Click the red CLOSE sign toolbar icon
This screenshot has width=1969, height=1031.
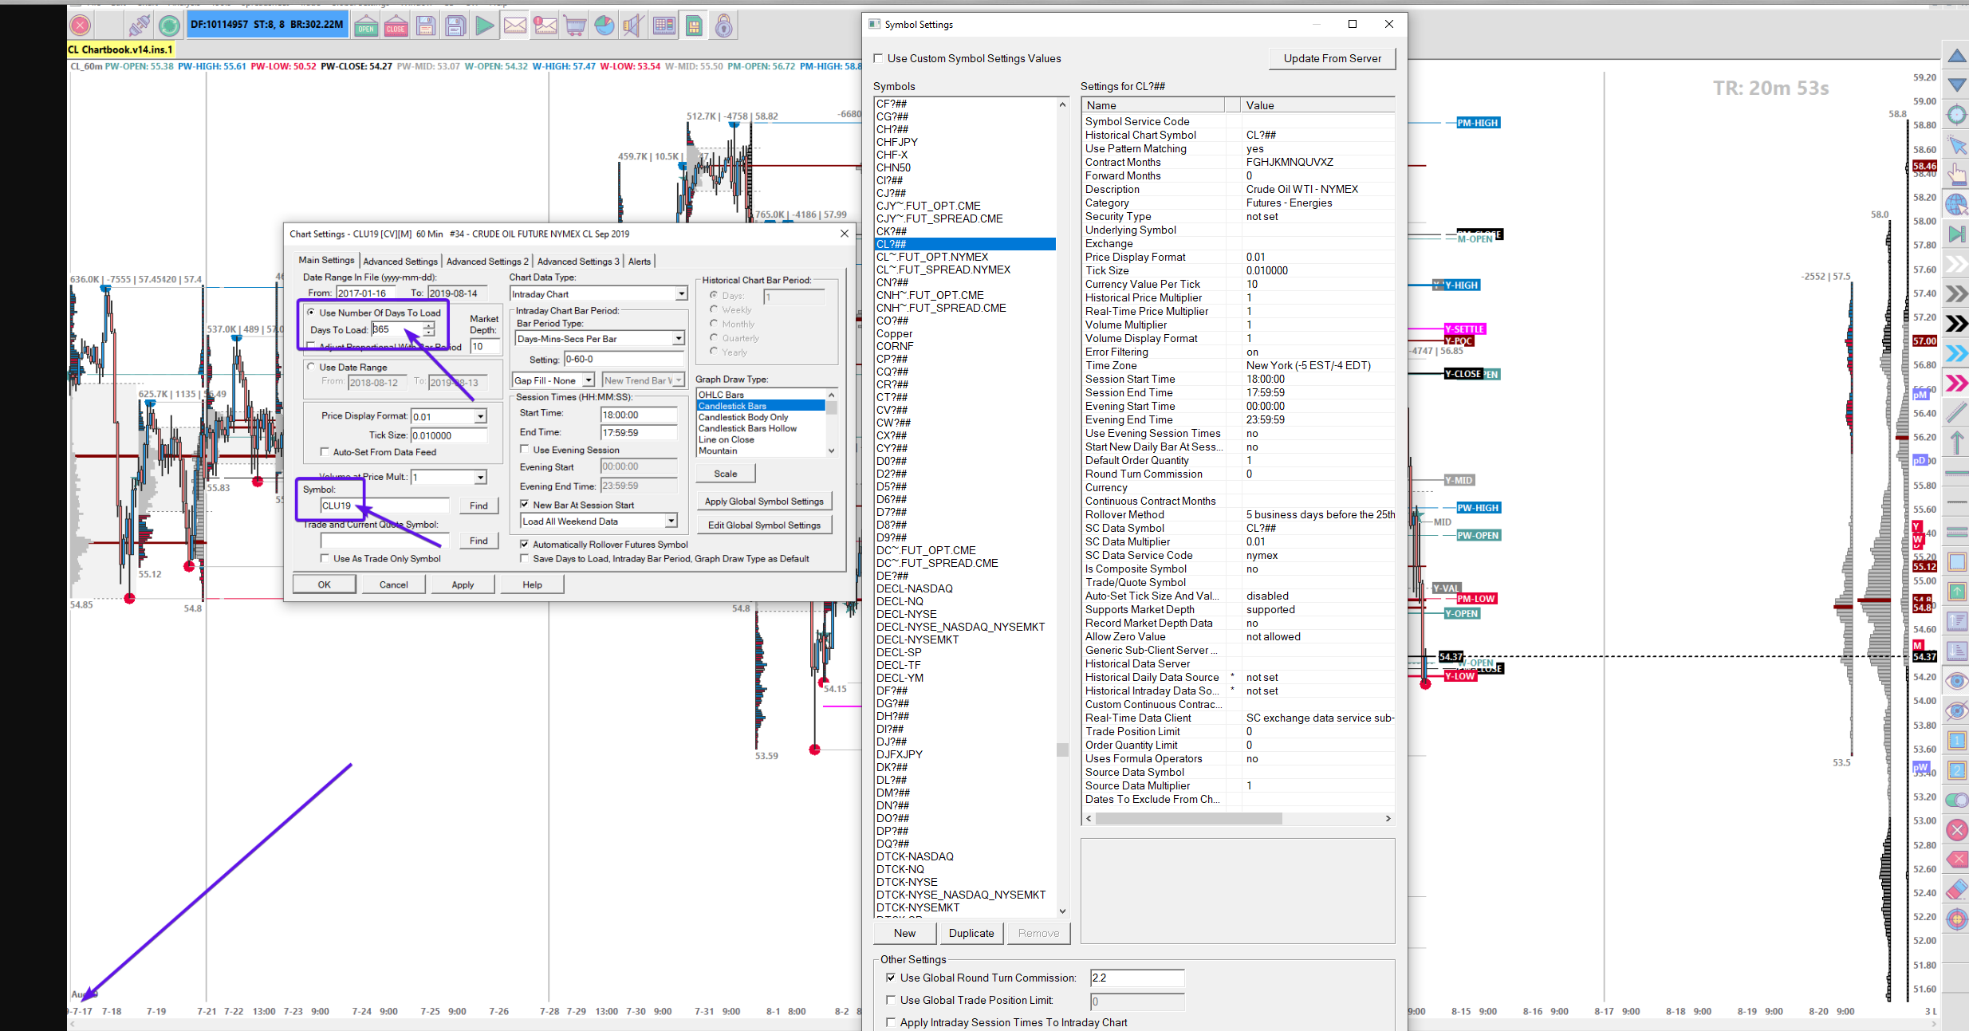(x=396, y=26)
